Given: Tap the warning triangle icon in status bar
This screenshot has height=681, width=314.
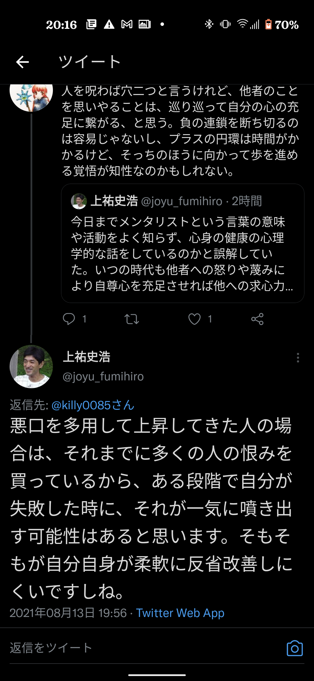Looking at the screenshot, I should pyautogui.click(x=109, y=24).
